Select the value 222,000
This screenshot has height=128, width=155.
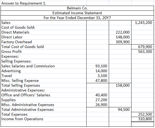click(x=123, y=32)
